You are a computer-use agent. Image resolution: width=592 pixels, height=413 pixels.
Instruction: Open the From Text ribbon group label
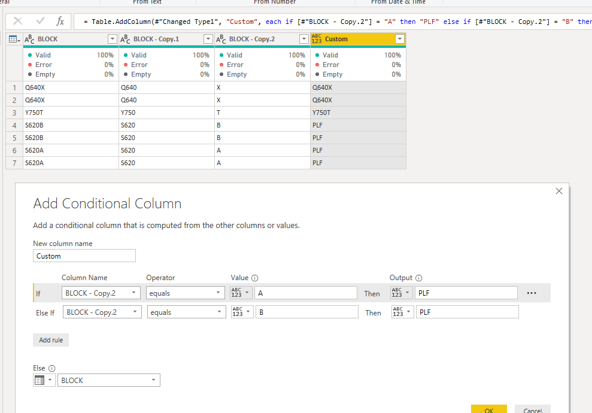pos(147,2)
